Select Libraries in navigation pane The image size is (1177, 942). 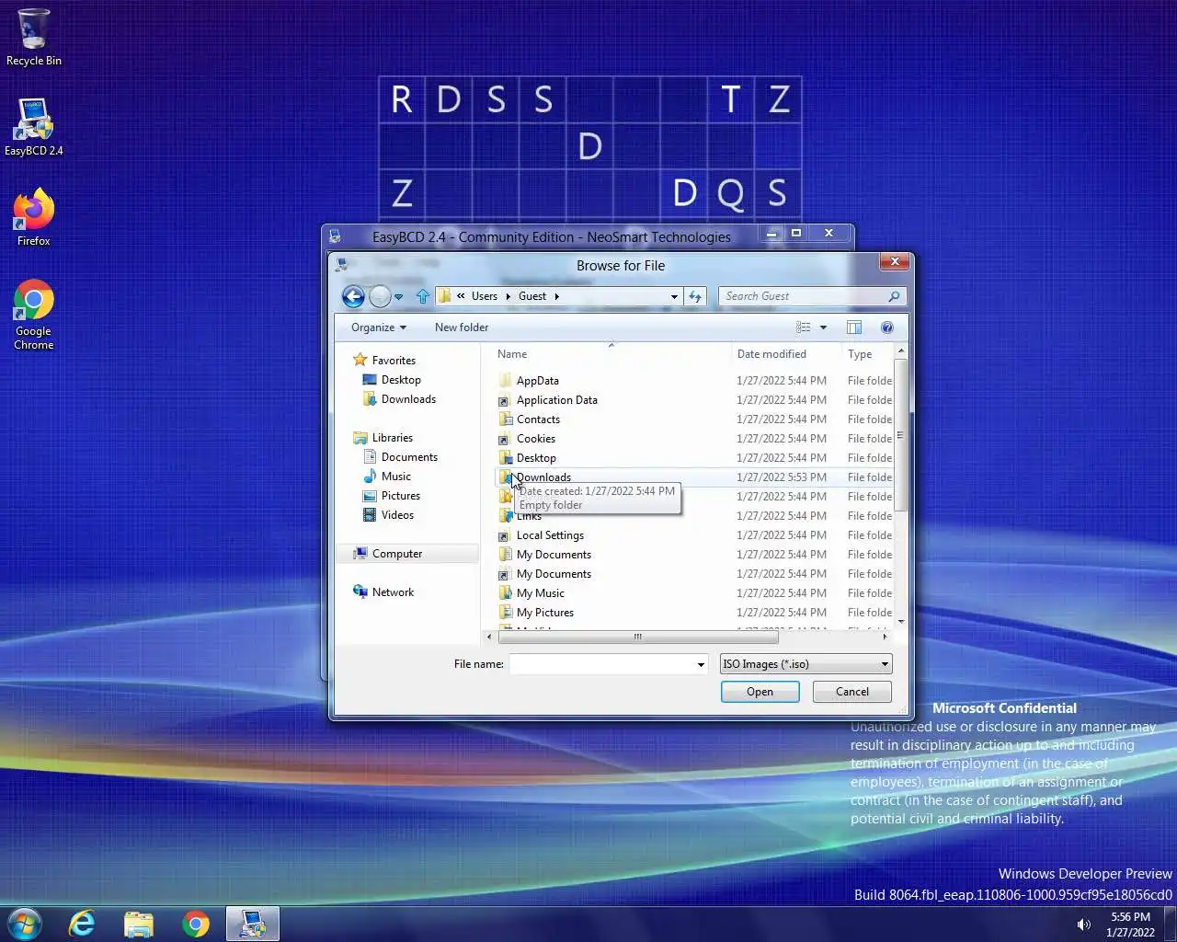[x=383, y=438]
